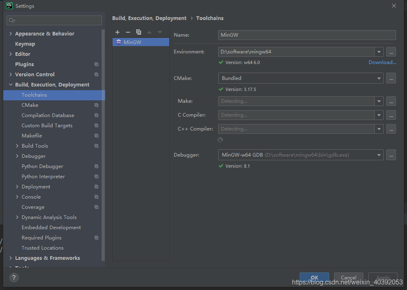Remove selected toolchain with minus icon

(128, 32)
